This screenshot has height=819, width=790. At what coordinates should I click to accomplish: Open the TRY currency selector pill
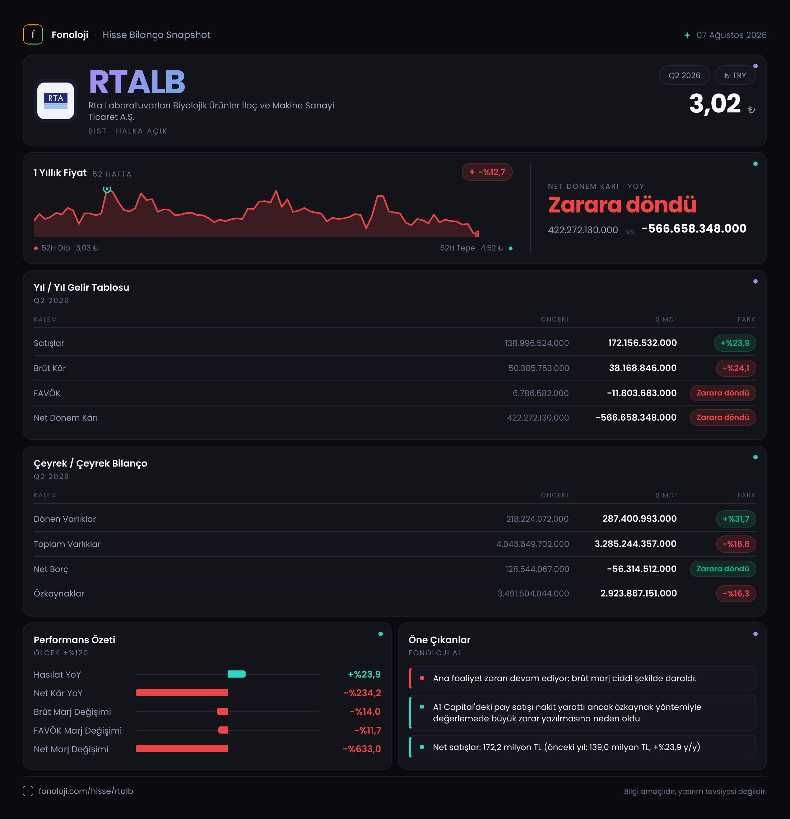[x=735, y=76]
